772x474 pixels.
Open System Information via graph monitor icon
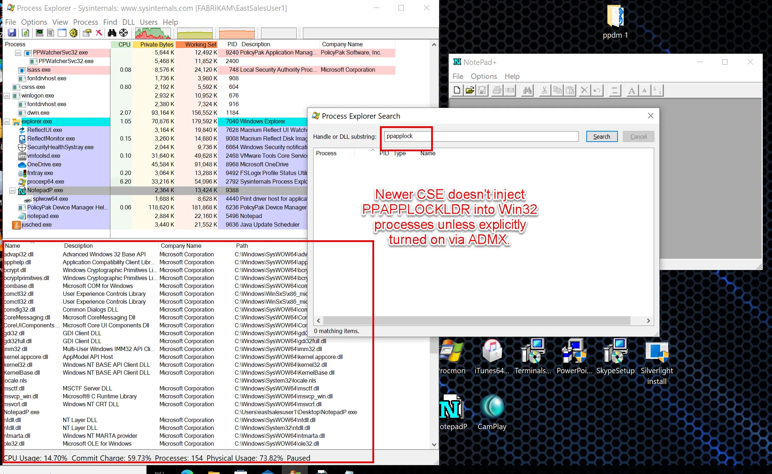click(39, 33)
